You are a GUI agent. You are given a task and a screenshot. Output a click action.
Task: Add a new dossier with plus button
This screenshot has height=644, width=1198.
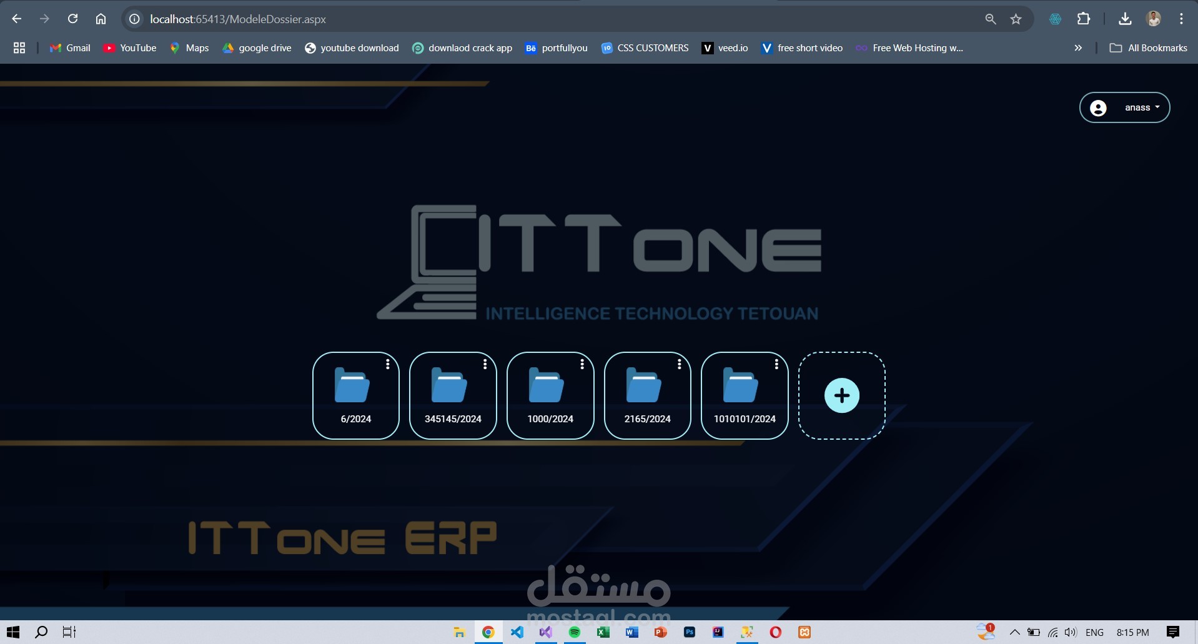(x=842, y=395)
